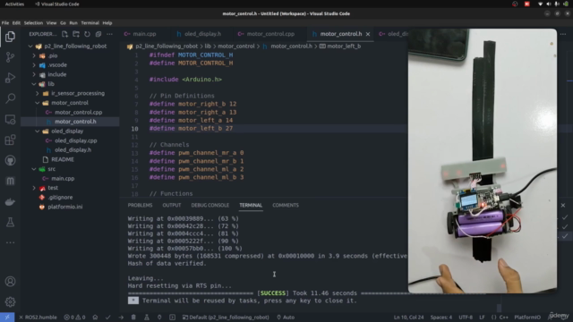The image size is (573, 322).
Task: Open motor_control.cpp in the file tree
Action: (x=78, y=113)
